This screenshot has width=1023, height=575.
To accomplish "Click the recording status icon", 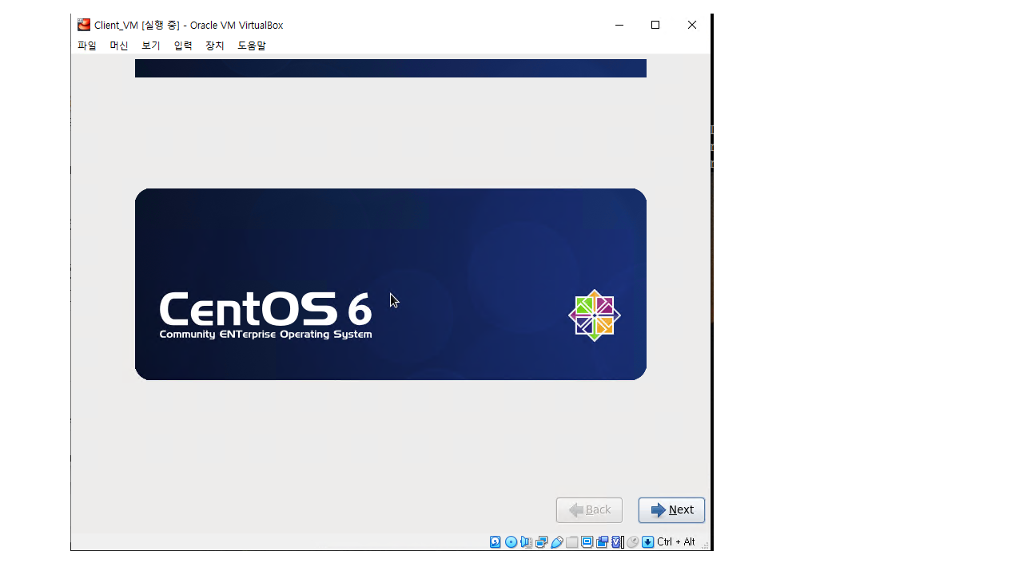I will (603, 542).
